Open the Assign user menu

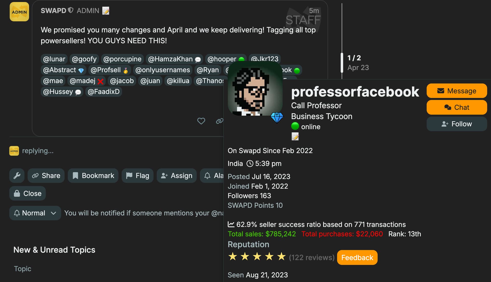[176, 175]
